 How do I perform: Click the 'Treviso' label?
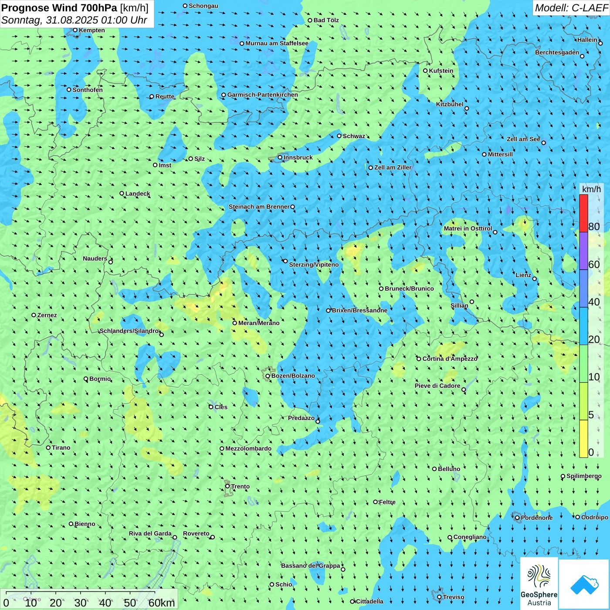[454, 597]
